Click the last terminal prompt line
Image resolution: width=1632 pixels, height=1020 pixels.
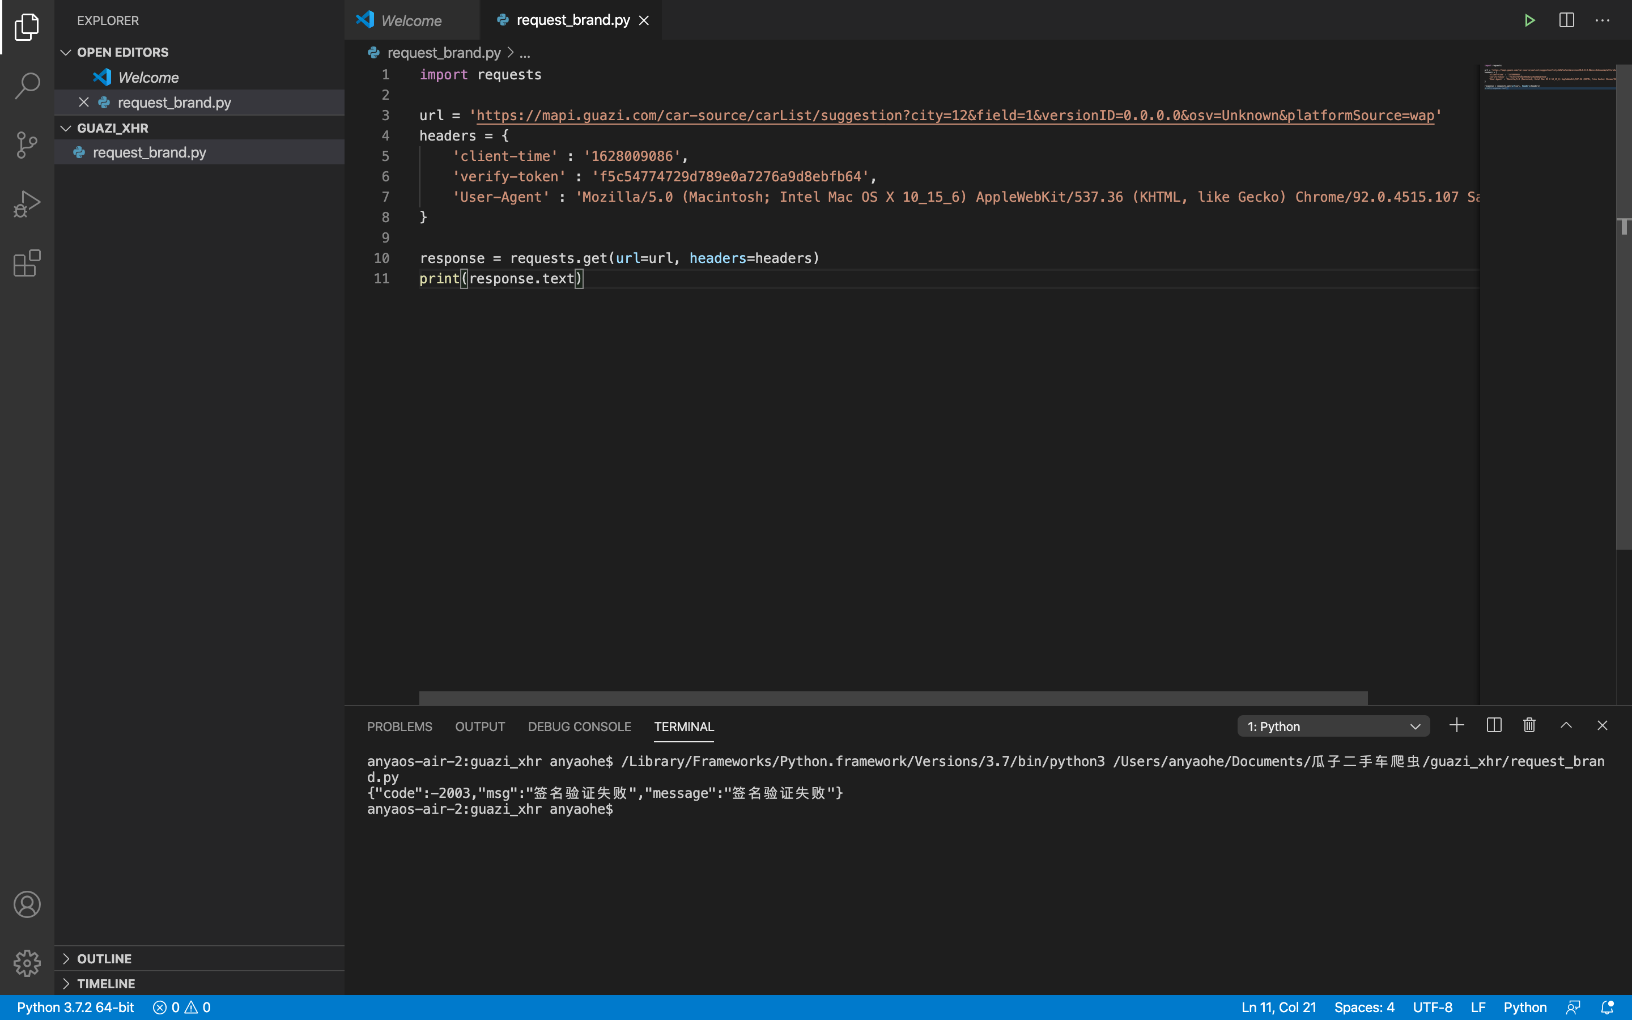tap(490, 809)
